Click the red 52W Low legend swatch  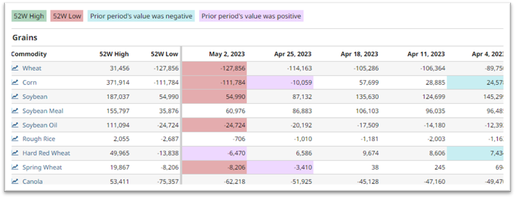pos(67,16)
